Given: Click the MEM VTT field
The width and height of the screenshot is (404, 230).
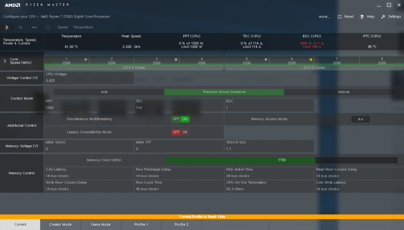Looking at the screenshot, I should pos(179,146).
